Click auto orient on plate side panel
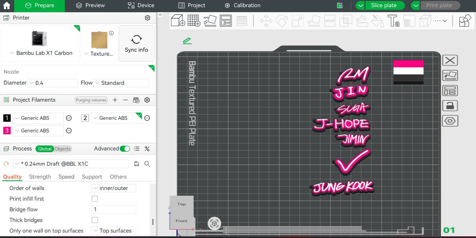This screenshot has width=476, height=238. click(450, 76)
